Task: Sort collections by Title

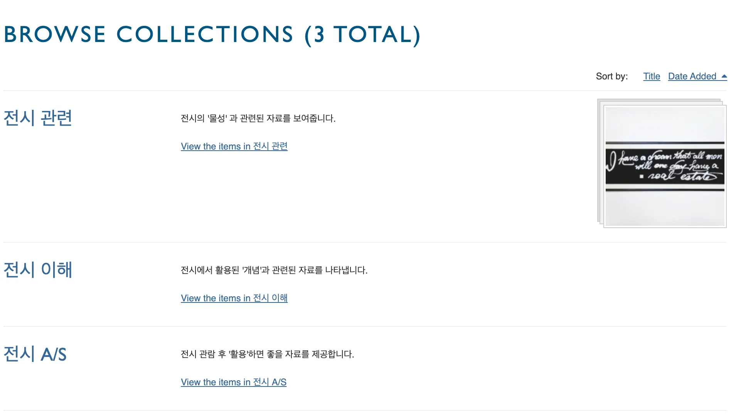Action: pyautogui.click(x=651, y=76)
